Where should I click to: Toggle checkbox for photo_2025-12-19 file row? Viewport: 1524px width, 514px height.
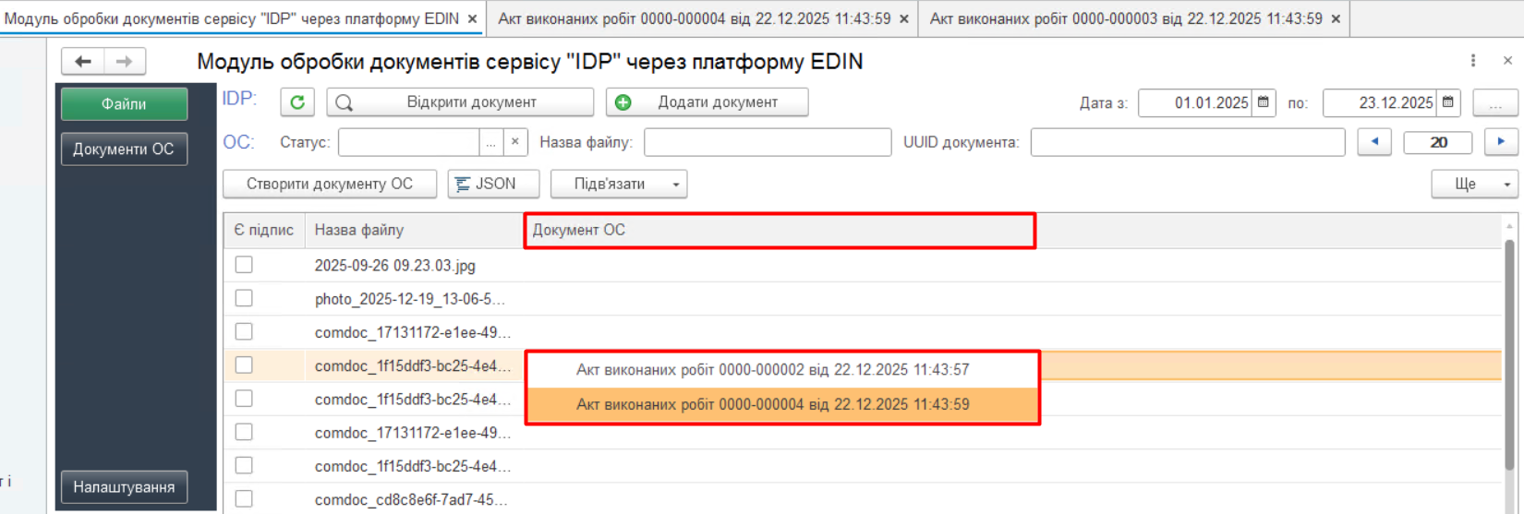pos(244,298)
